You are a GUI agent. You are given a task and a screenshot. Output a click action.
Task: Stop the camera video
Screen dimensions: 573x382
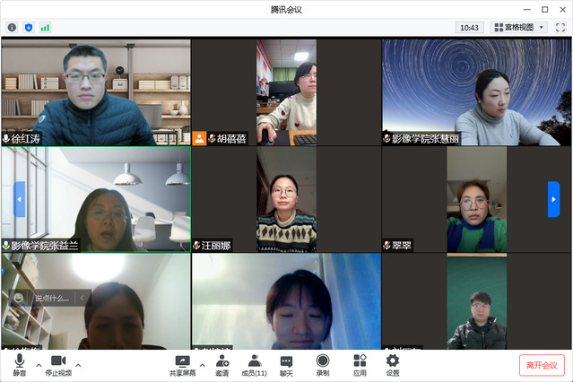click(x=58, y=365)
